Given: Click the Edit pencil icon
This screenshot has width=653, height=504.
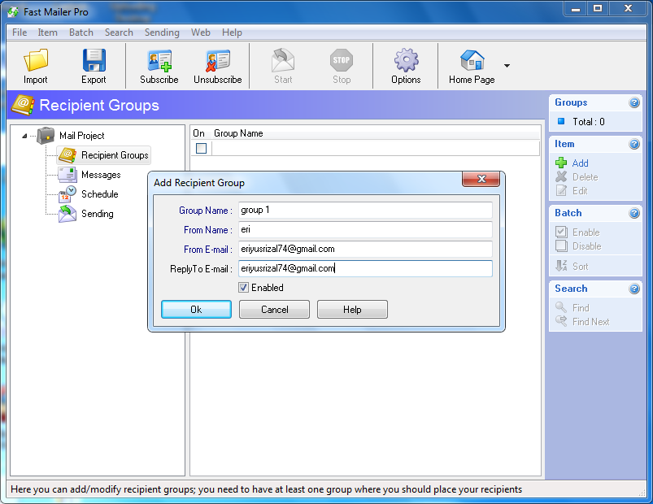Looking at the screenshot, I should point(561,190).
